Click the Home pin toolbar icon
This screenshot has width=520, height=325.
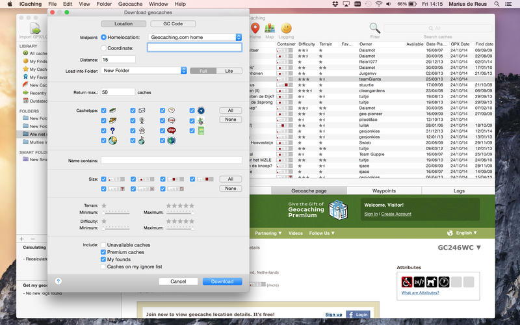click(255, 29)
